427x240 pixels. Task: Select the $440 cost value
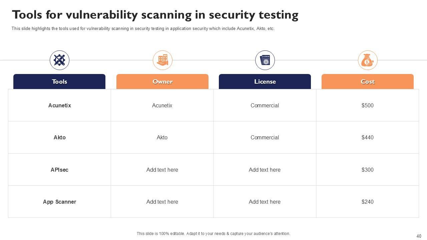click(x=367, y=137)
